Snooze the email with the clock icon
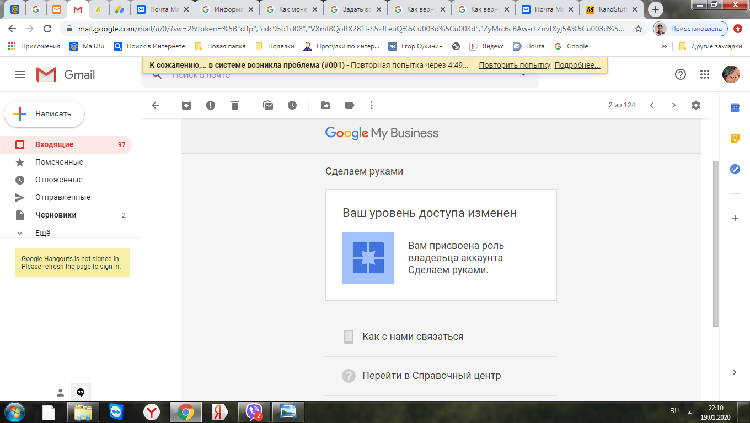Viewport: 750px width, 423px height. coord(292,105)
